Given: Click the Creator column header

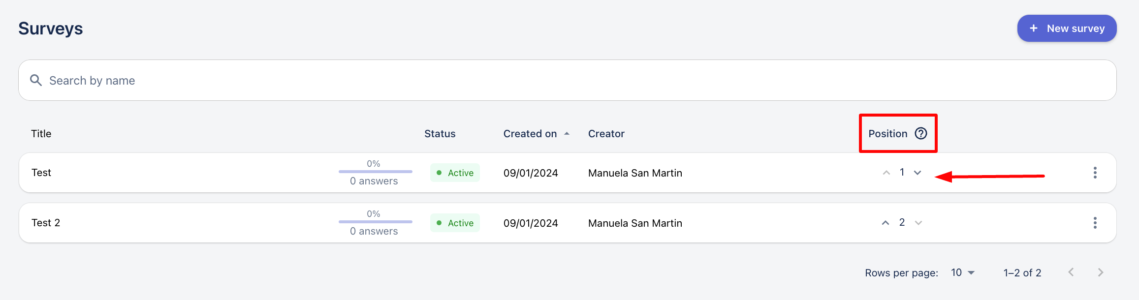Looking at the screenshot, I should click(606, 134).
